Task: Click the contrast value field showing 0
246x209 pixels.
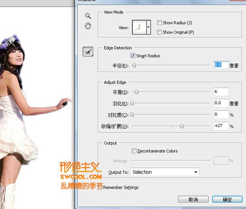Action: [x=221, y=115]
